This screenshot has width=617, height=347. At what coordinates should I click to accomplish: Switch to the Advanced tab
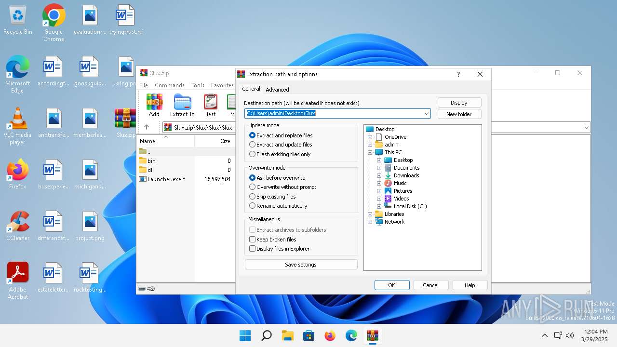(277, 90)
